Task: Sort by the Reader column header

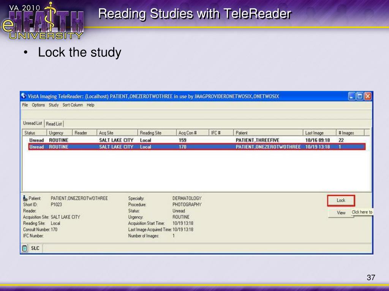Action: click(x=84, y=133)
